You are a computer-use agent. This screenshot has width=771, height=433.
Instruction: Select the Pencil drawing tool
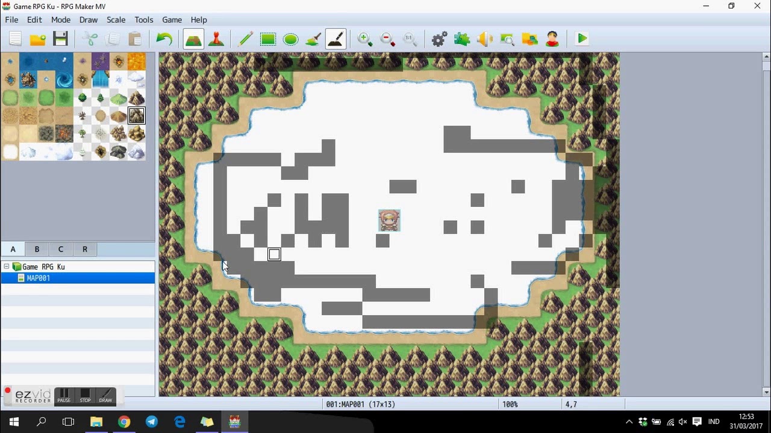[x=245, y=39]
